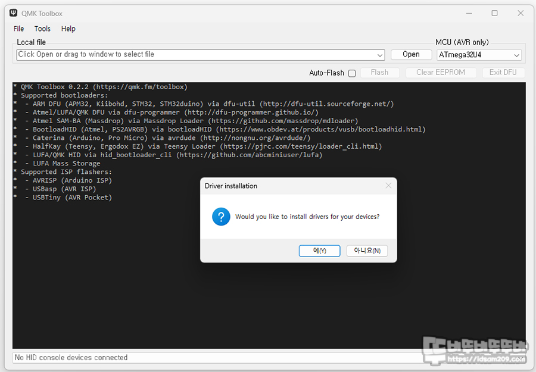Minimize the QMK Toolbox window
The width and height of the screenshot is (536, 372).
(x=469, y=13)
